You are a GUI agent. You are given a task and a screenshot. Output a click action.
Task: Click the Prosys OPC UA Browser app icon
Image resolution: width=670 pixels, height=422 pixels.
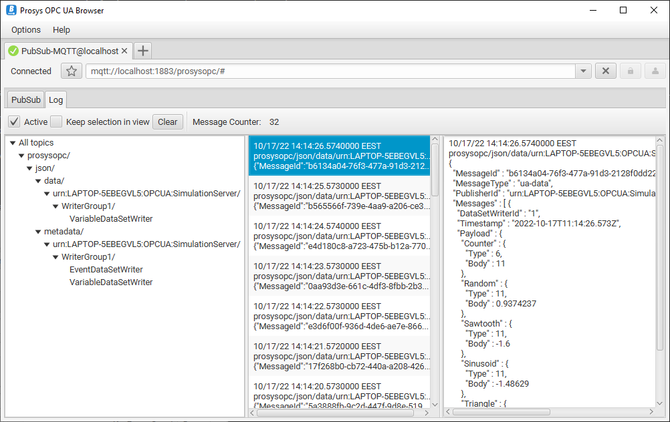pos(11,10)
